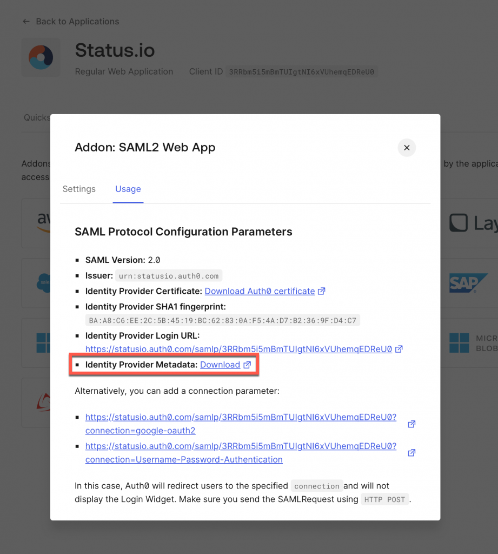Open the Identity Provider Login URL
This screenshot has width=498, height=554.
pyautogui.click(x=238, y=349)
